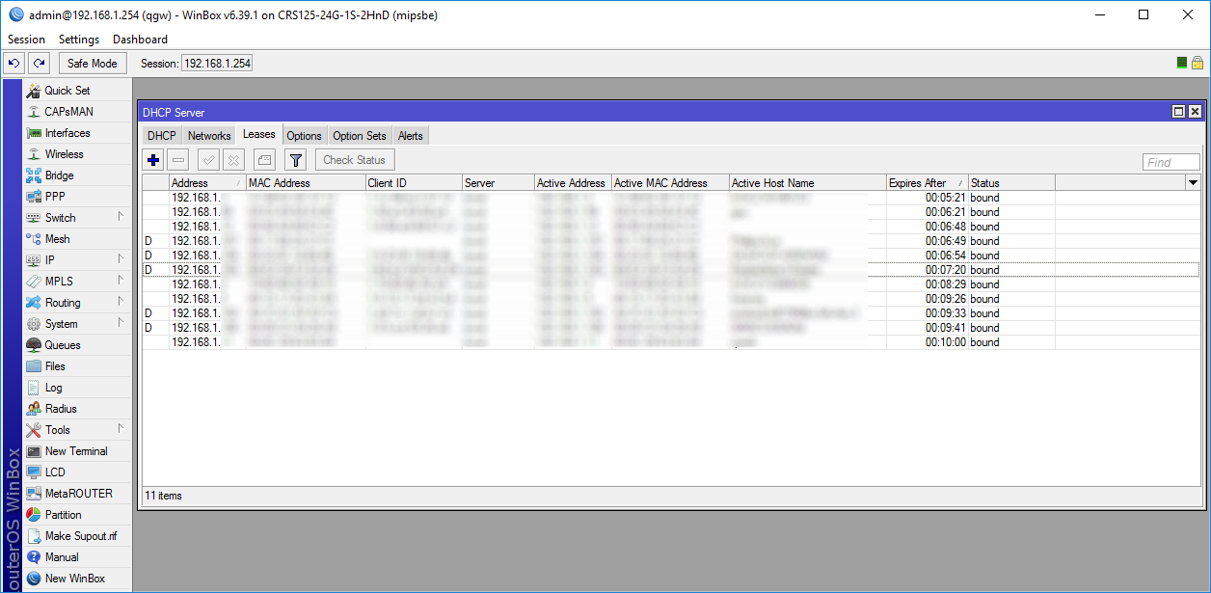Expand System submenu
The image size is (1211, 593).
pyautogui.click(x=77, y=324)
